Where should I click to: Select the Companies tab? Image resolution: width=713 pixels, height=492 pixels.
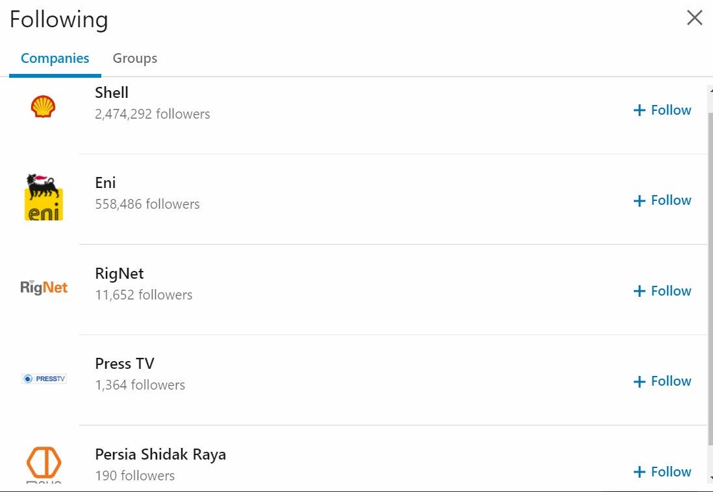[55, 58]
